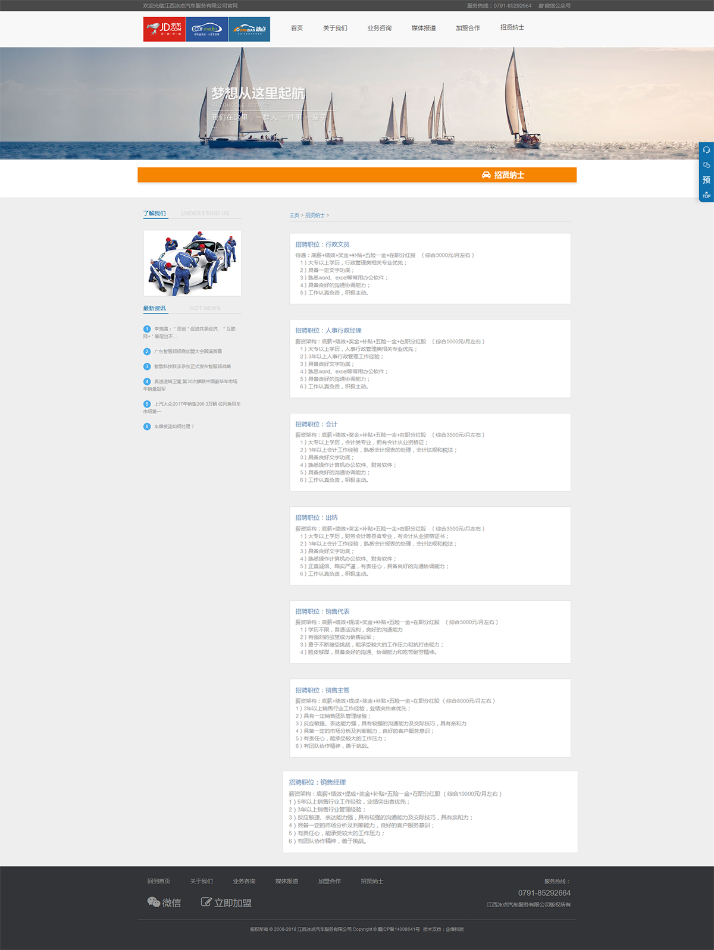The width and height of the screenshot is (714, 950).
Task: Open the 关于我们 navigation menu item
Action: point(335,28)
